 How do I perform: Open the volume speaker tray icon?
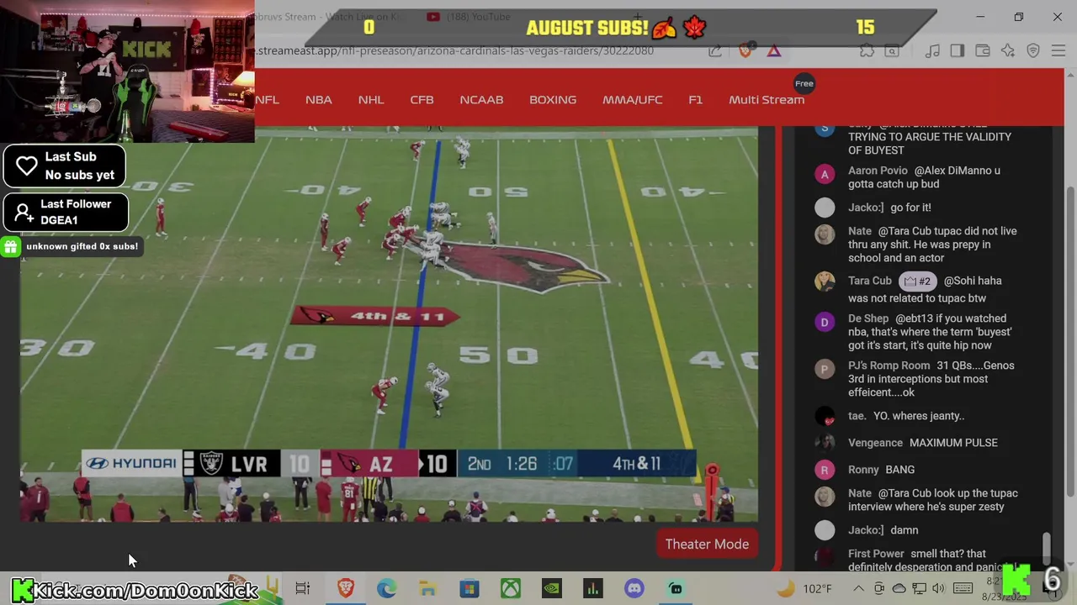(938, 588)
